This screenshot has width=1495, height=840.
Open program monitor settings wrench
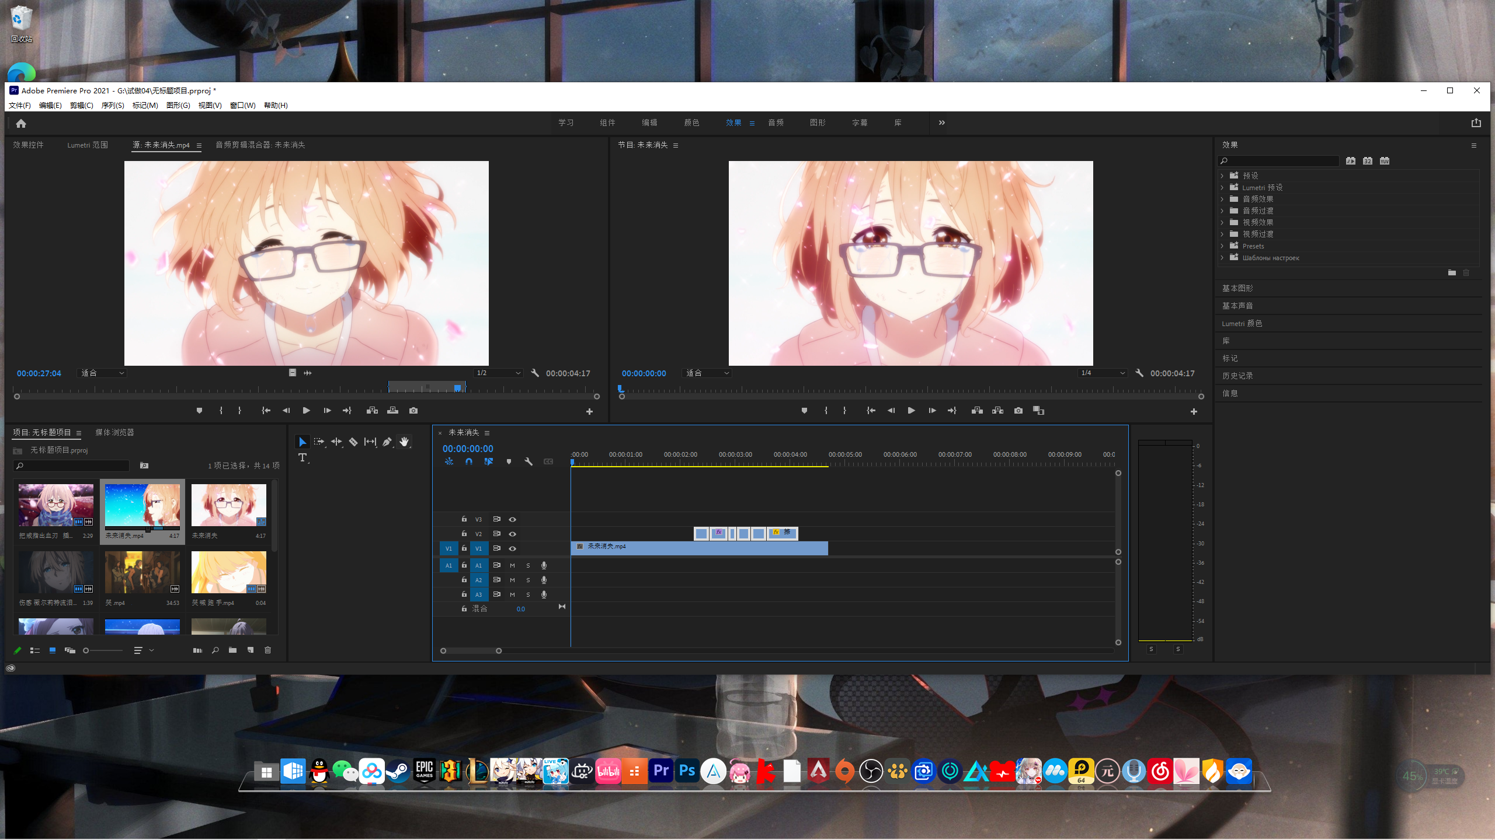coord(1139,373)
